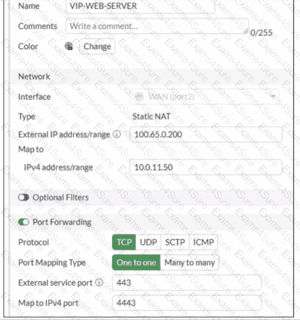Open the Interface WAN (port2) dropdown

click(204, 97)
